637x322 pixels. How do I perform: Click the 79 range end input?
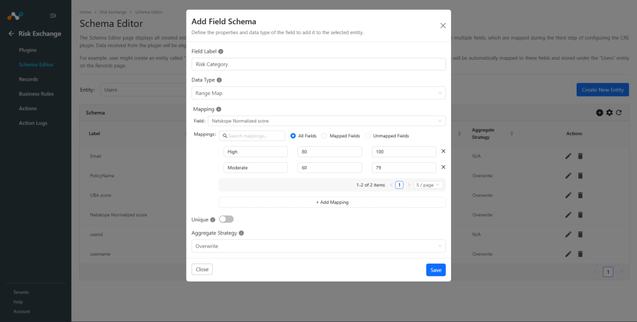pyautogui.click(x=404, y=168)
